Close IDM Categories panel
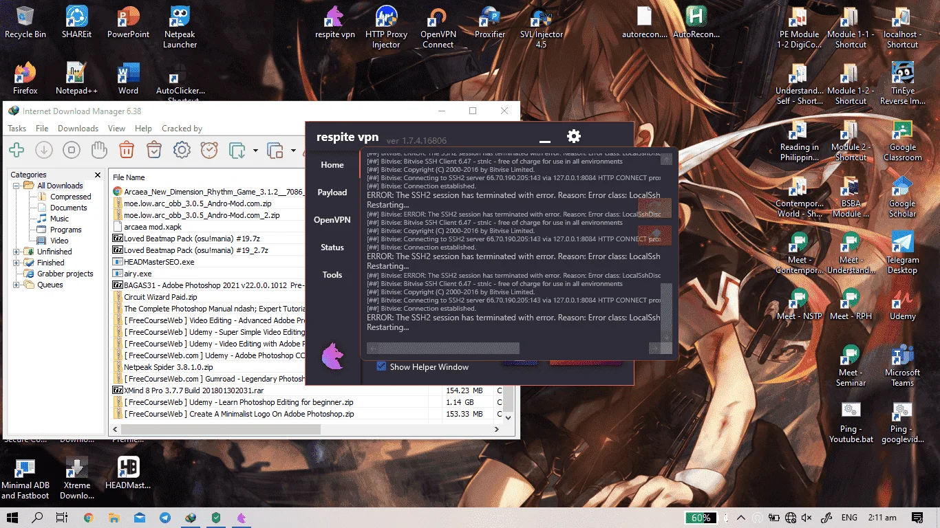 point(97,175)
